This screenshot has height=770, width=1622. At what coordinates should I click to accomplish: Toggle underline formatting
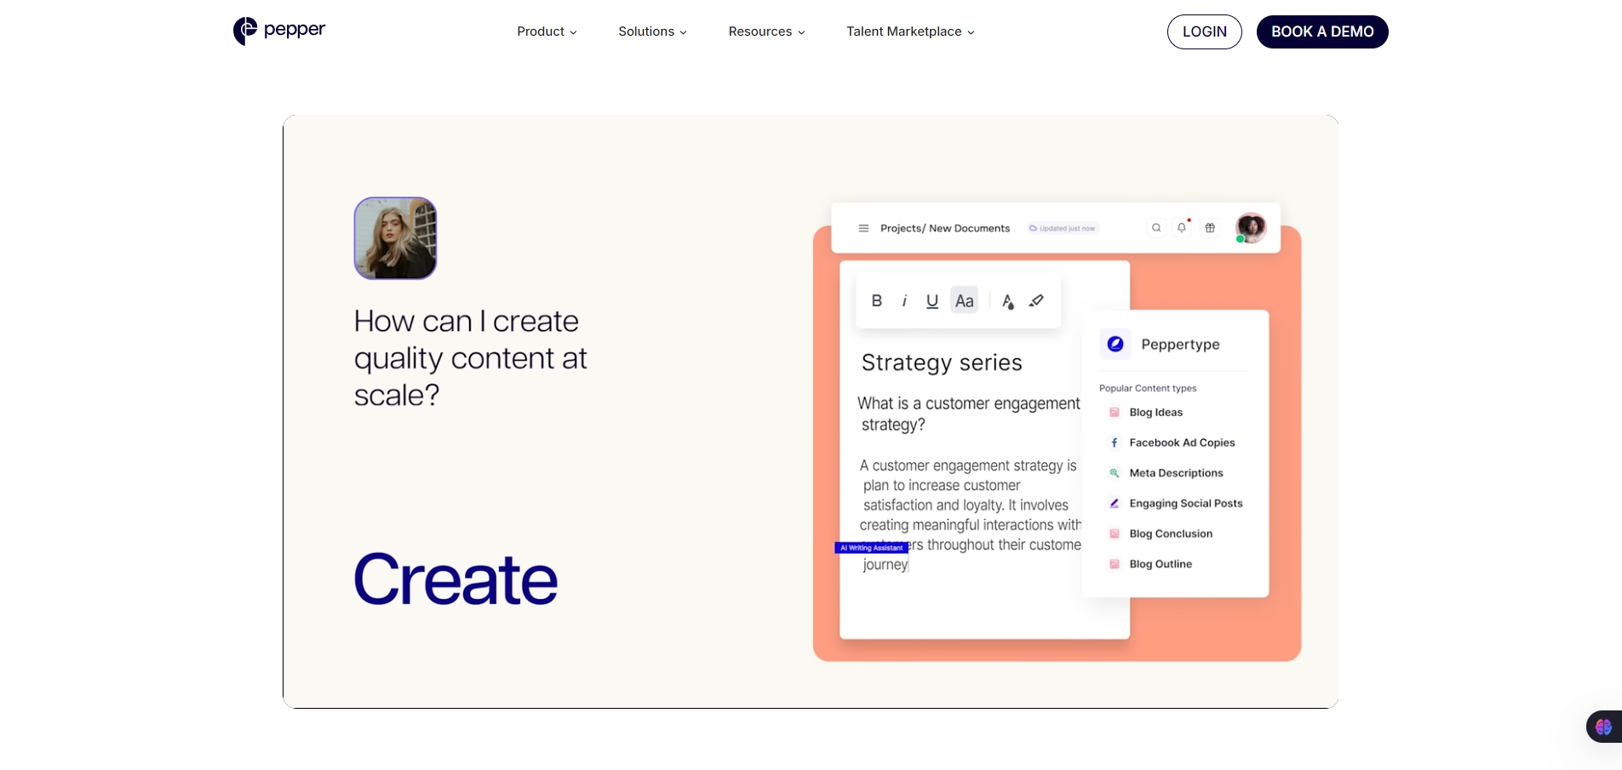(931, 300)
